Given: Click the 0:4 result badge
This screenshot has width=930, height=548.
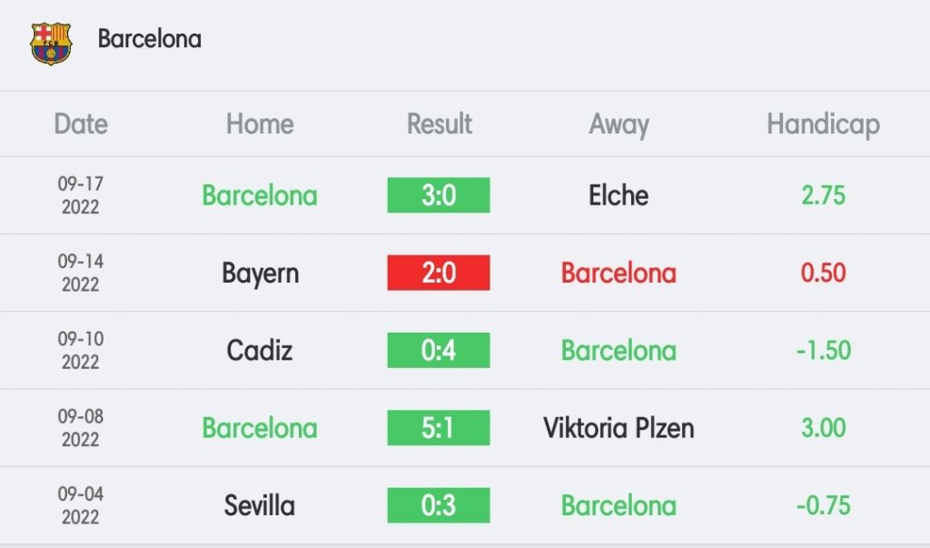Looking at the screenshot, I should 439,350.
